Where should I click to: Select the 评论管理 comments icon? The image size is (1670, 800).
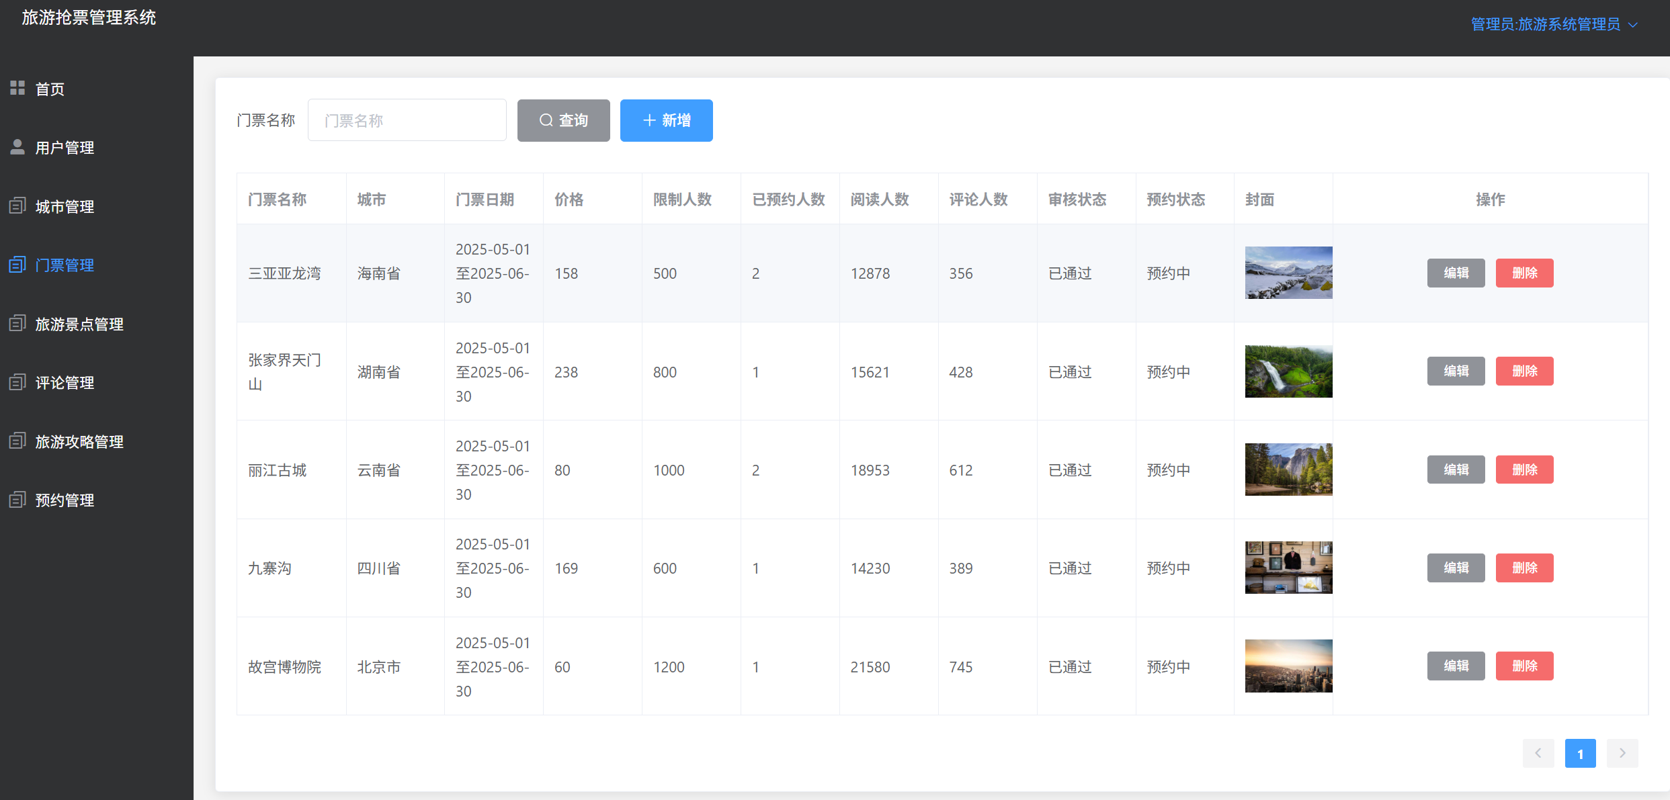tap(17, 382)
